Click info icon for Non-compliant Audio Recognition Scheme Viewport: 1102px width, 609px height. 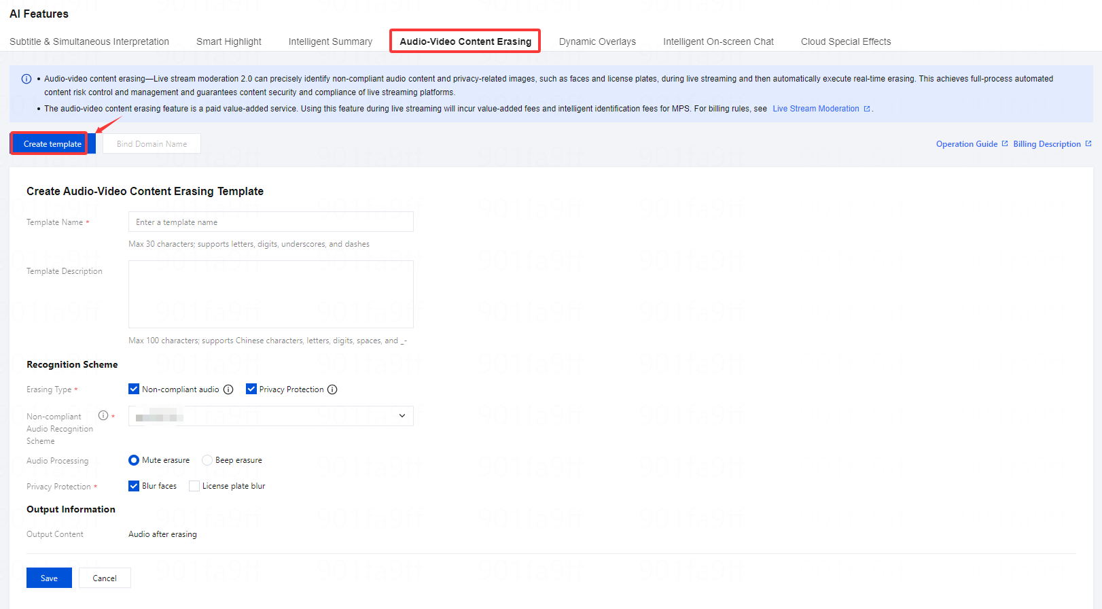pos(103,415)
